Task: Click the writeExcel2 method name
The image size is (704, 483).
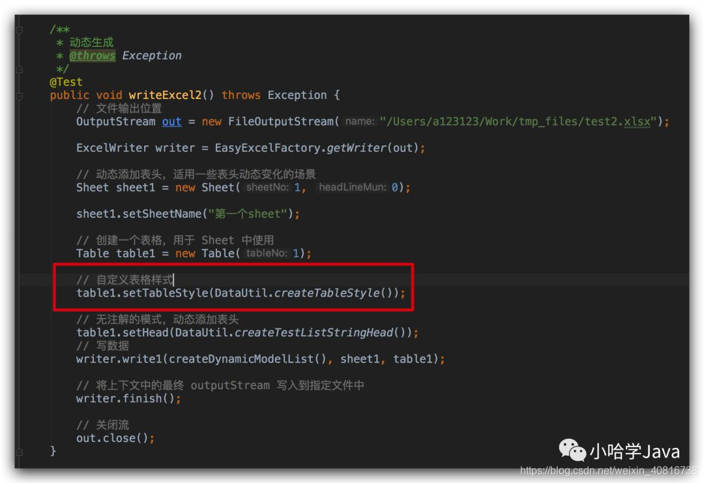Action: click(x=165, y=95)
